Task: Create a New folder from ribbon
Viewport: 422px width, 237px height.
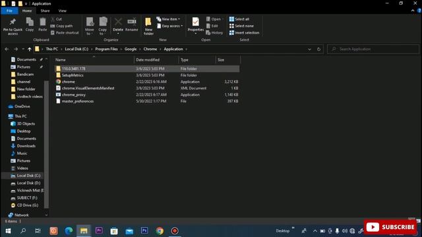Action: [148, 26]
